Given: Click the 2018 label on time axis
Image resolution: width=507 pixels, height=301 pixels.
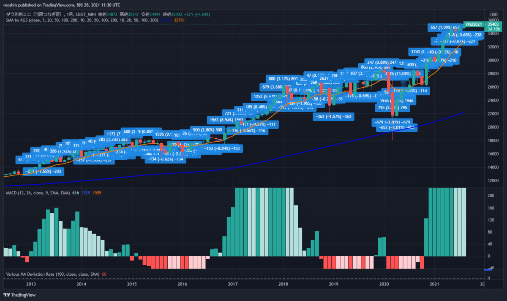Looking at the screenshot, I should click(x=283, y=284).
